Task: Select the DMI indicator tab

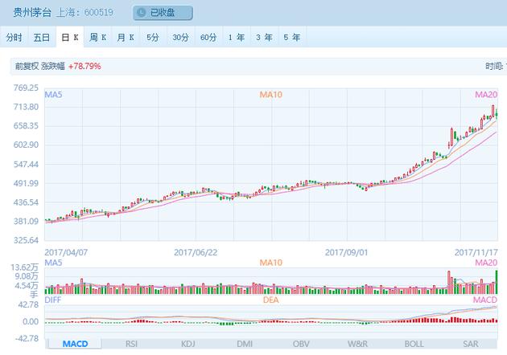Action: point(245,344)
